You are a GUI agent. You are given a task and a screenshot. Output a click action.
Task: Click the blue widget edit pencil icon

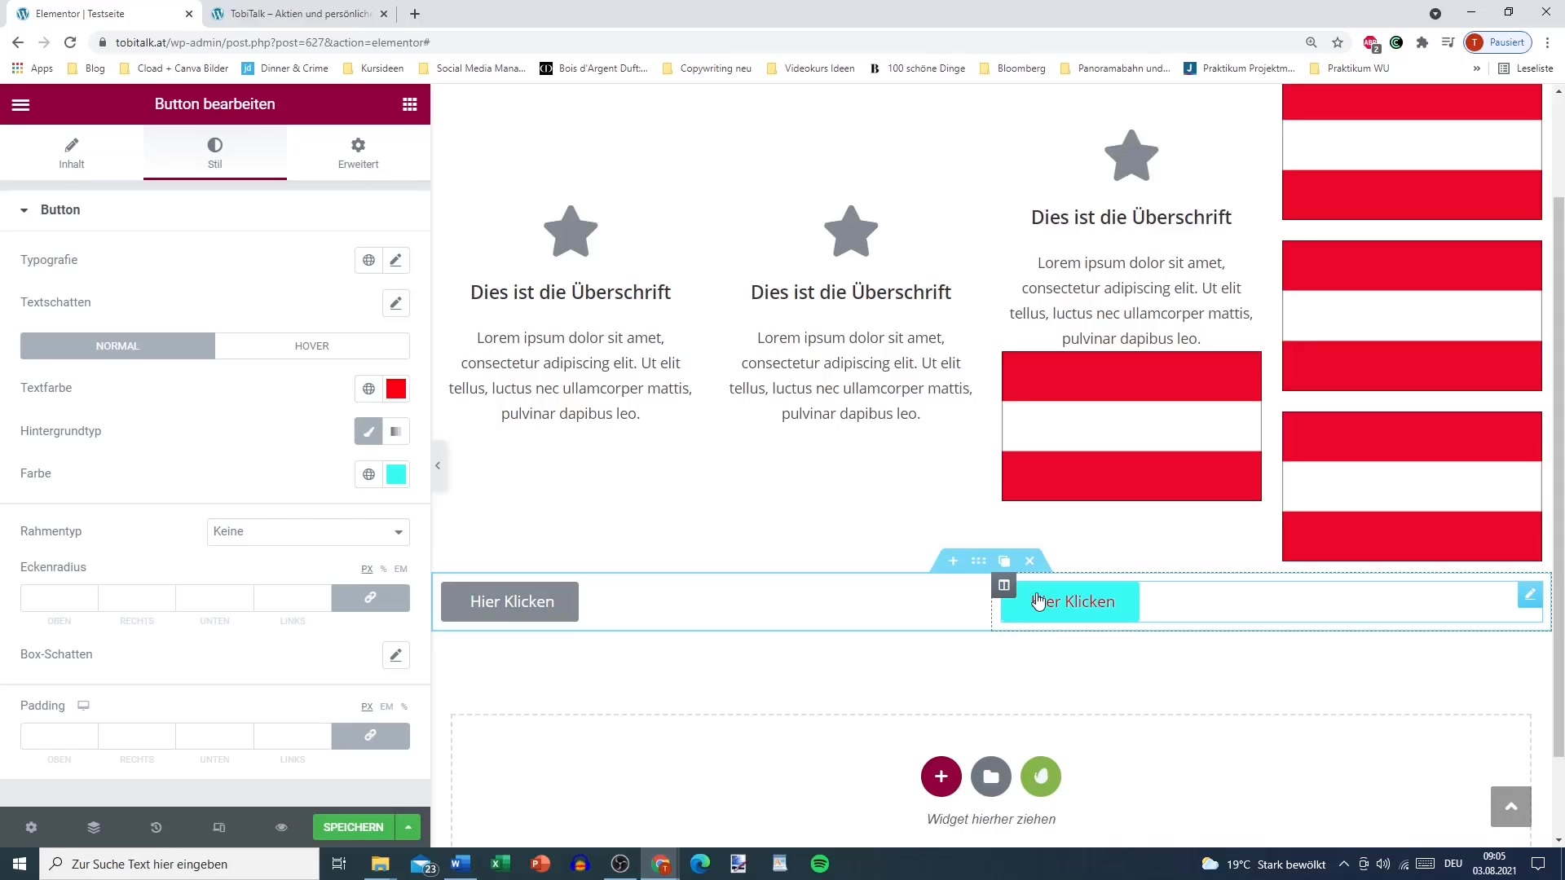pos(1530,595)
